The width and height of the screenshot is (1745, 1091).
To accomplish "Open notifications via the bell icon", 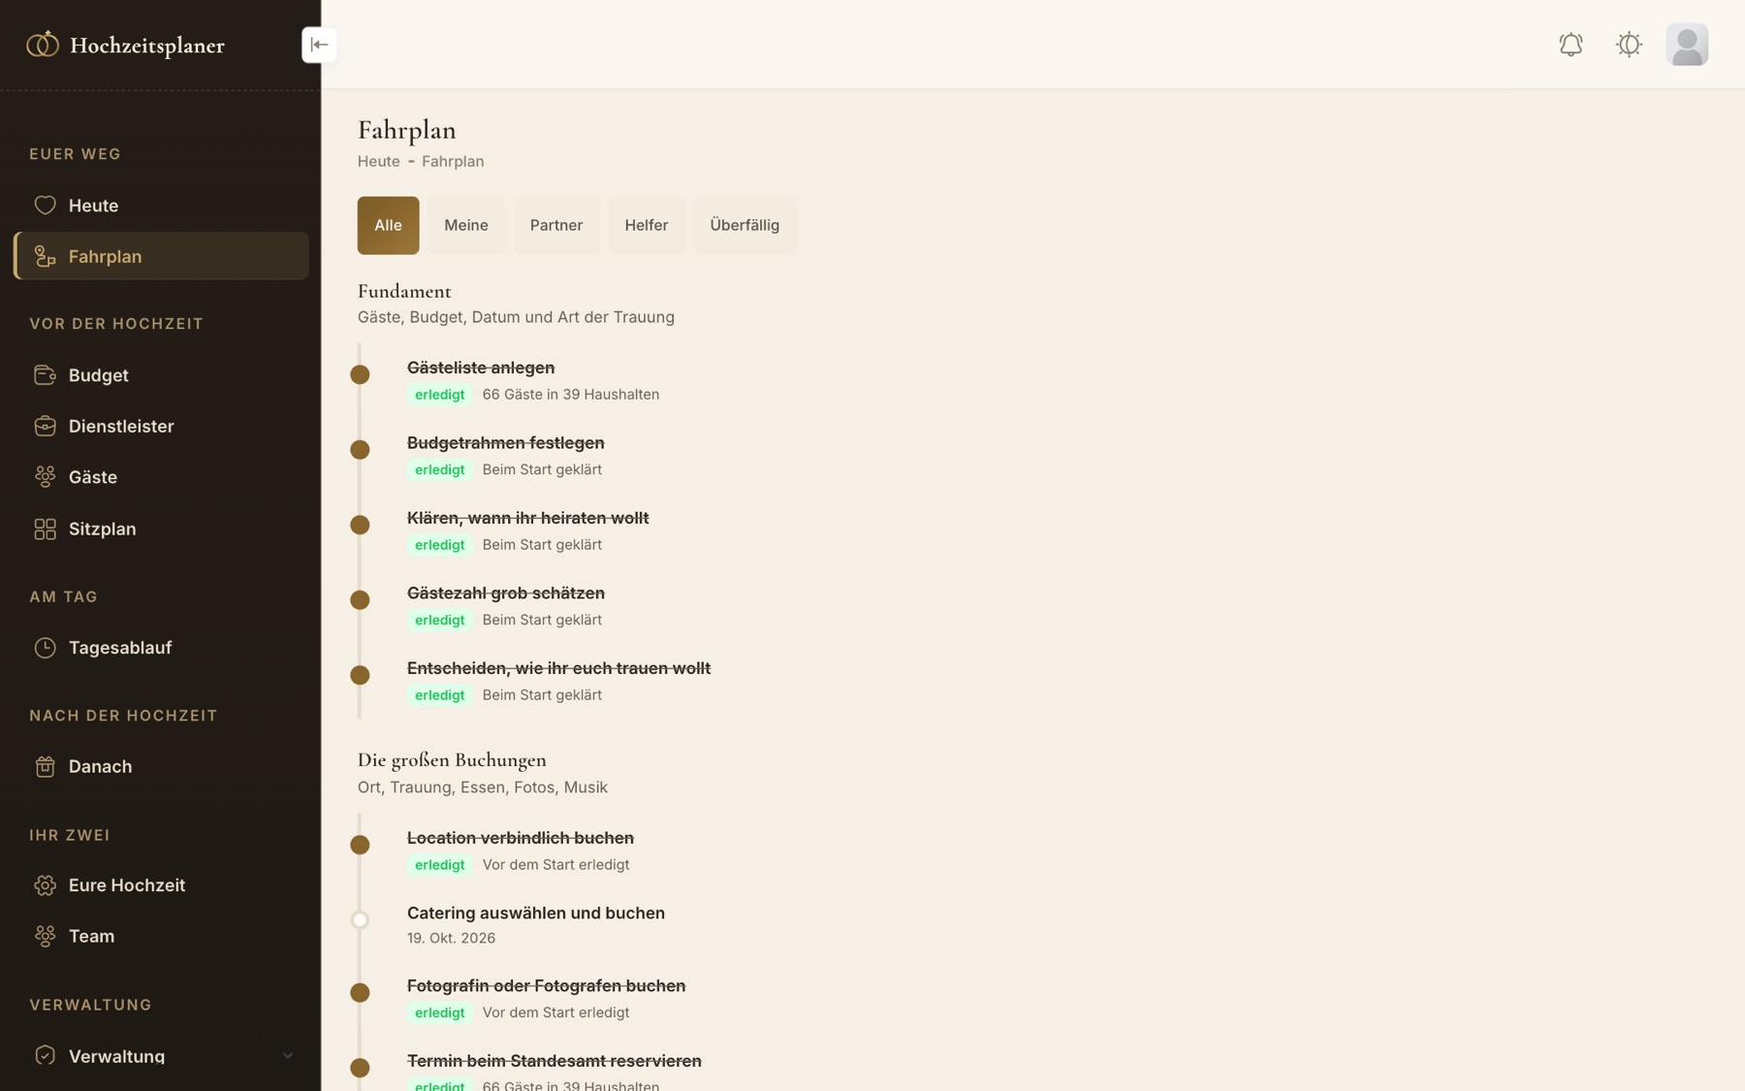I will [1570, 45].
